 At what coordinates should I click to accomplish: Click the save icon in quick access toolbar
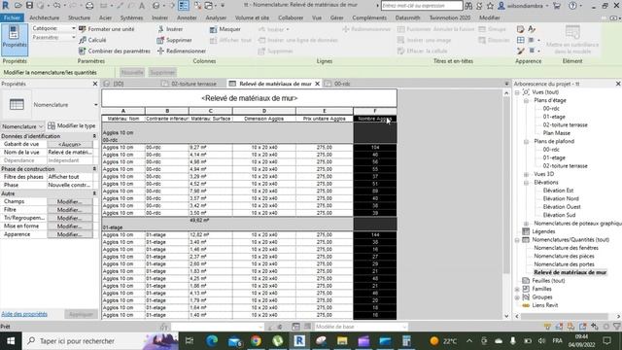pyautogui.click(x=30, y=6)
